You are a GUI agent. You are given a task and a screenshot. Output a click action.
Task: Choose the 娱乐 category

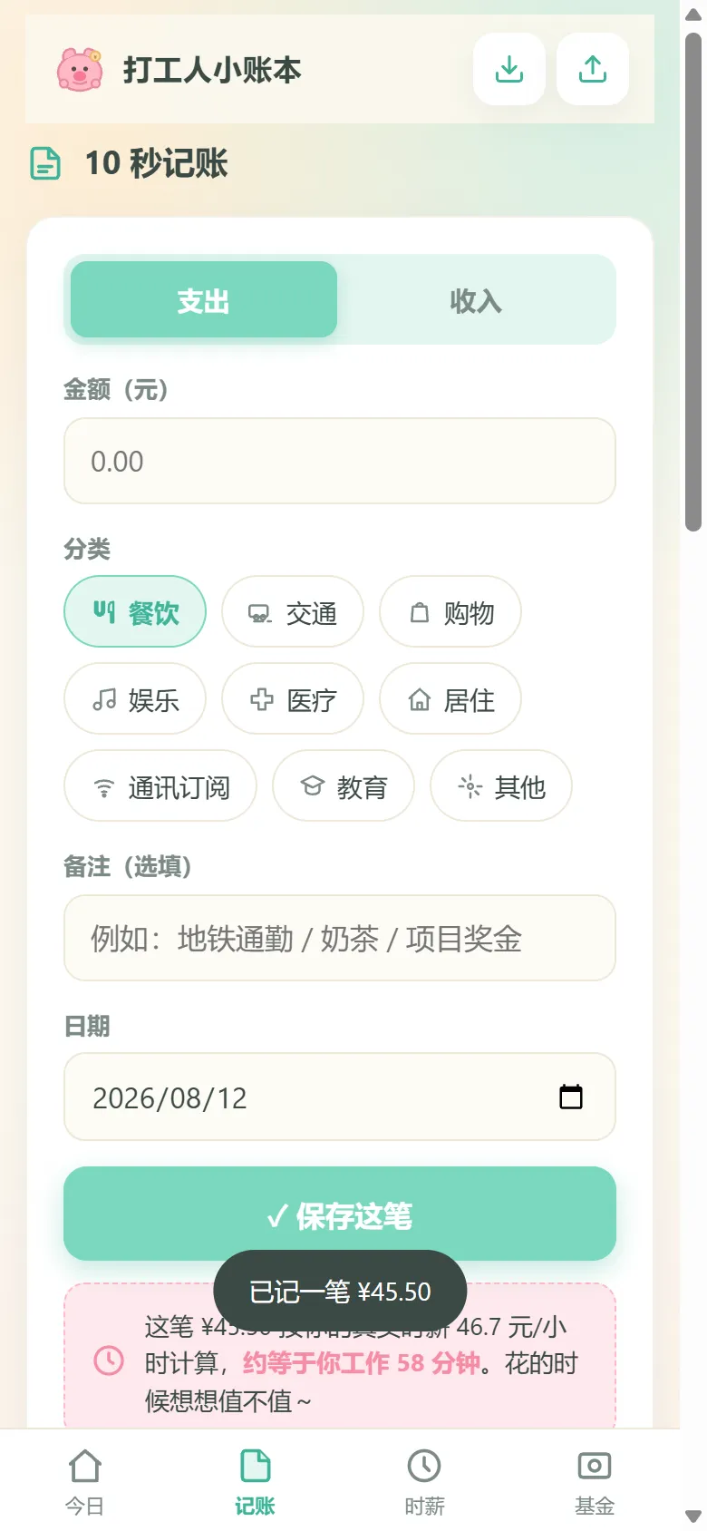click(x=135, y=699)
